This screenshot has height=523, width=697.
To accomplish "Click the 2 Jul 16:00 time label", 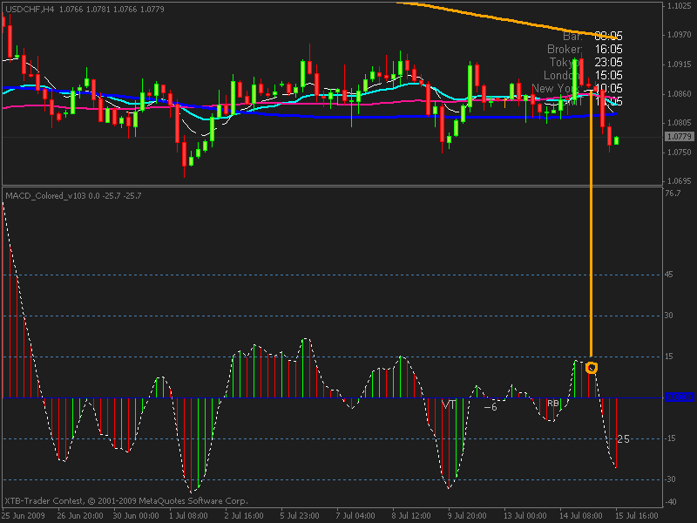I will point(244,516).
